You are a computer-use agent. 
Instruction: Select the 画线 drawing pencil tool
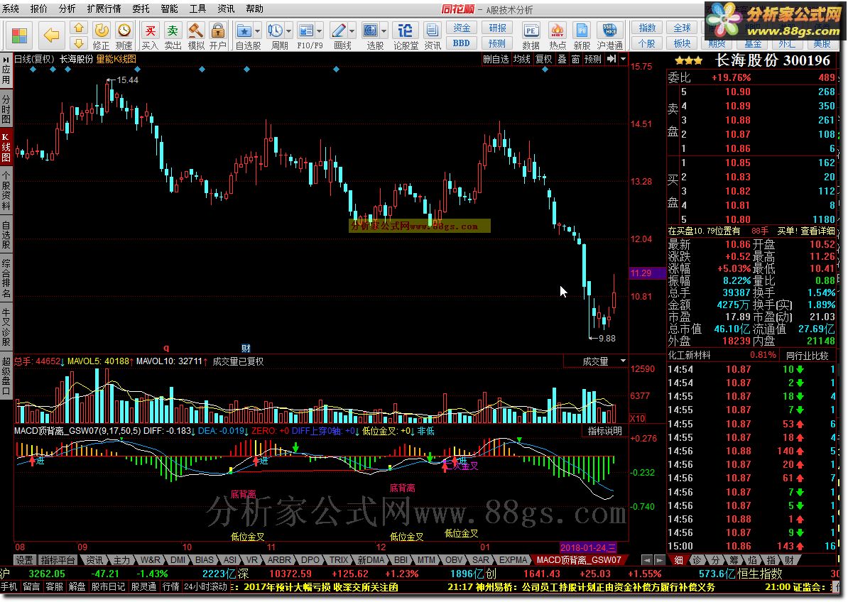tap(339, 31)
